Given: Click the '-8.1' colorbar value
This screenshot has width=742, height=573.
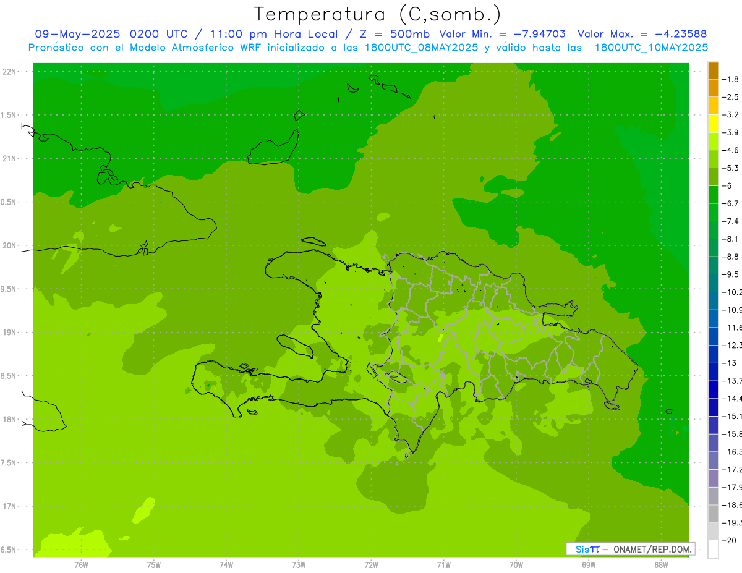Looking at the screenshot, I should coord(730,239).
